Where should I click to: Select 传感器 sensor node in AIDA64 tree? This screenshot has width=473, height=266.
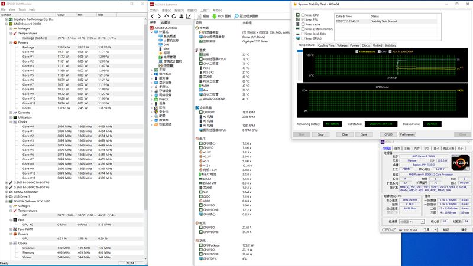coord(166,65)
